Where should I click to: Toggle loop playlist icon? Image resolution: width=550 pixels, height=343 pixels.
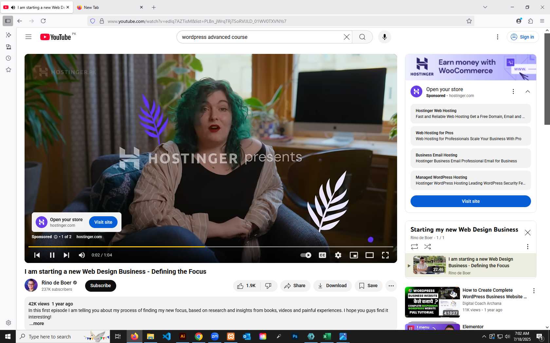coord(414,247)
